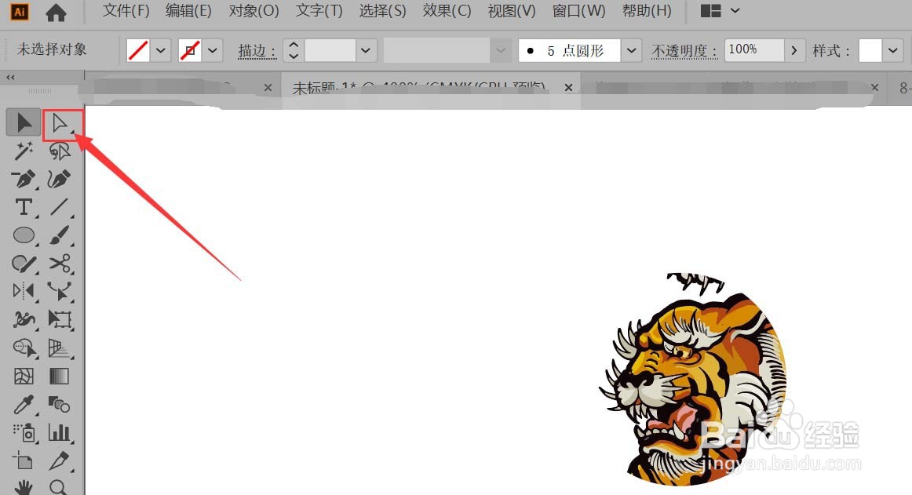Click the workspace layout switcher icon
The image size is (912, 495).
[711, 11]
